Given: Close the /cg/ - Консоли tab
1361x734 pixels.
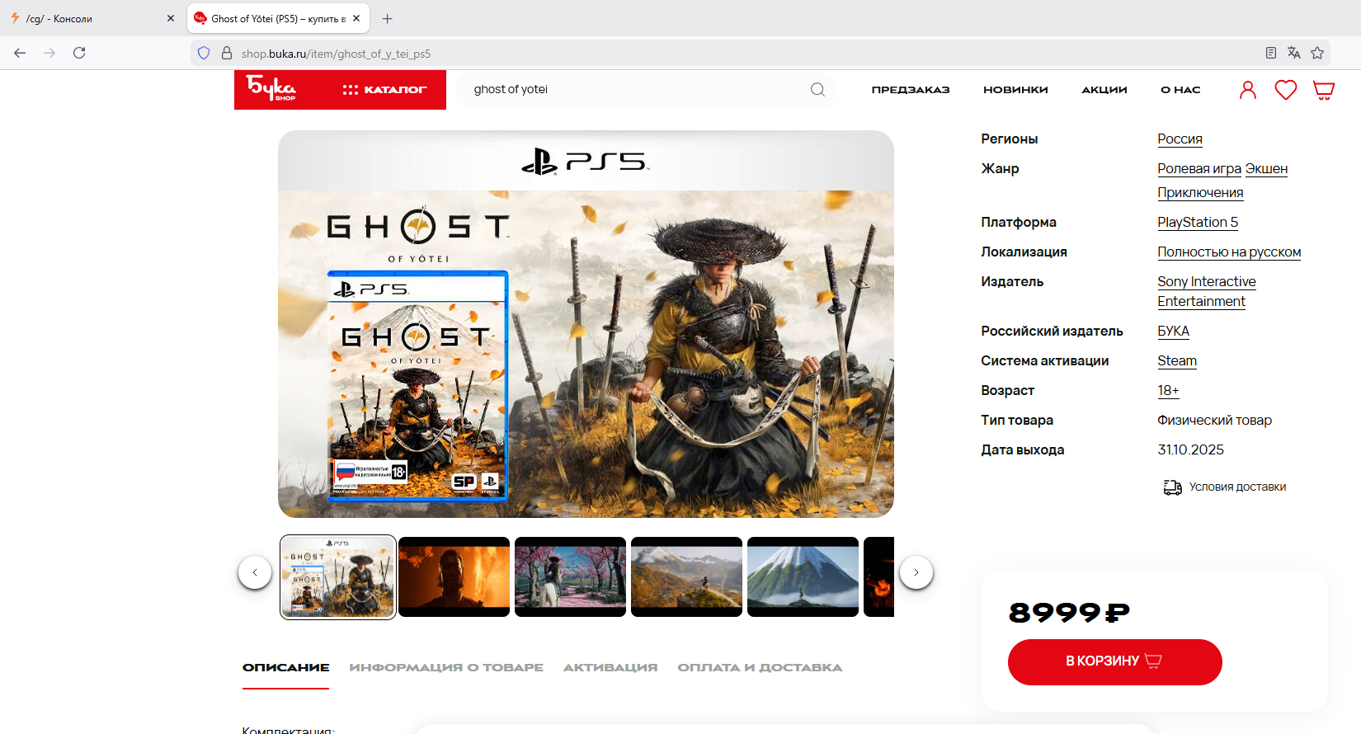Looking at the screenshot, I should pos(171,18).
